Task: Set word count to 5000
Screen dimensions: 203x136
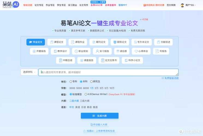Action: [x=79, y=88]
